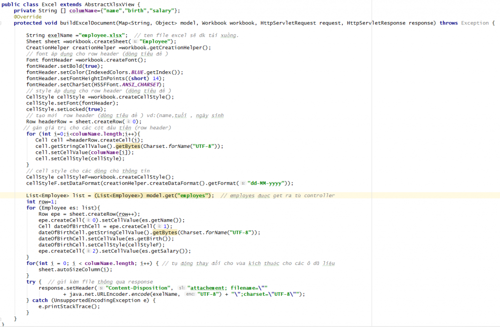Click the "try" keyword
Image resolution: width=500 pixels, height=327 pixels.
coord(31,282)
